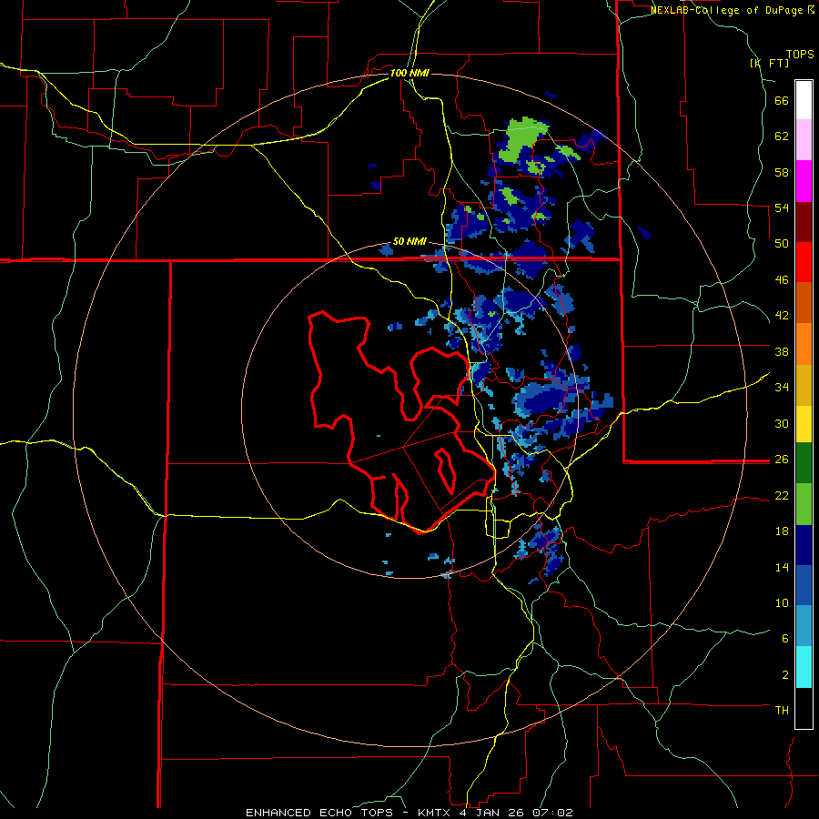Click the 'TH' legend threshold label
The height and width of the screenshot is (819, 819).
782,711
